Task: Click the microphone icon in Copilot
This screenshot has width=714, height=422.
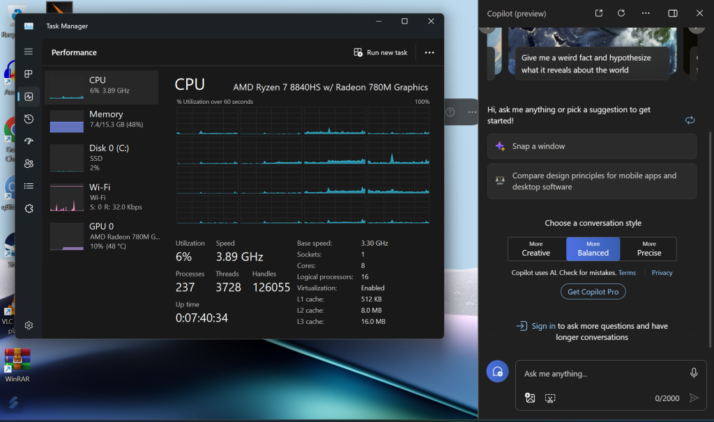Action: click(694, 373)
